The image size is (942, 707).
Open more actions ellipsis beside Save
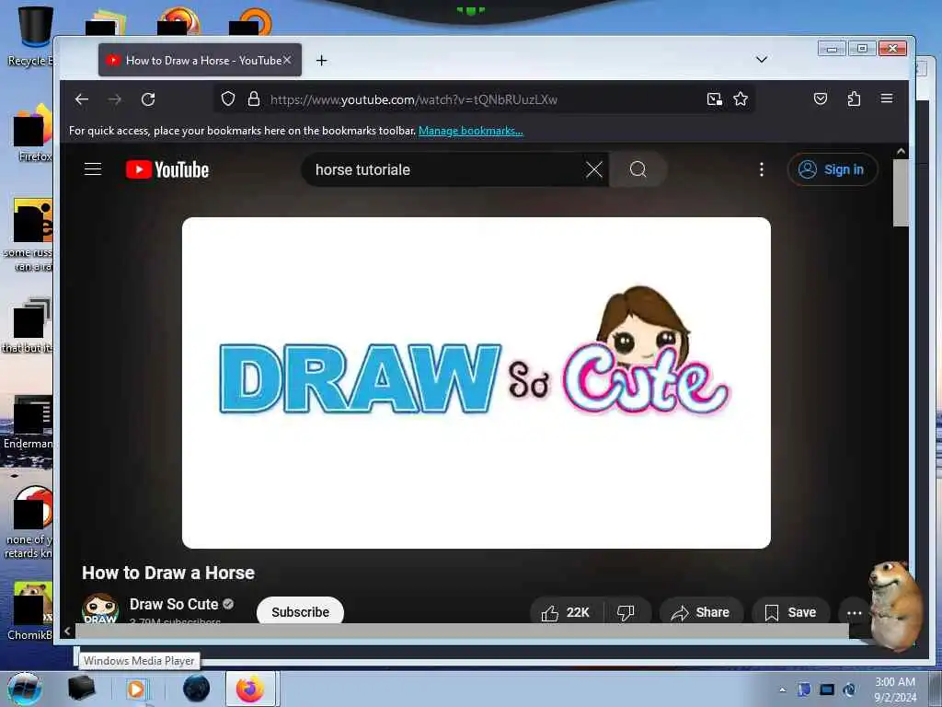[x=854, y=612]
